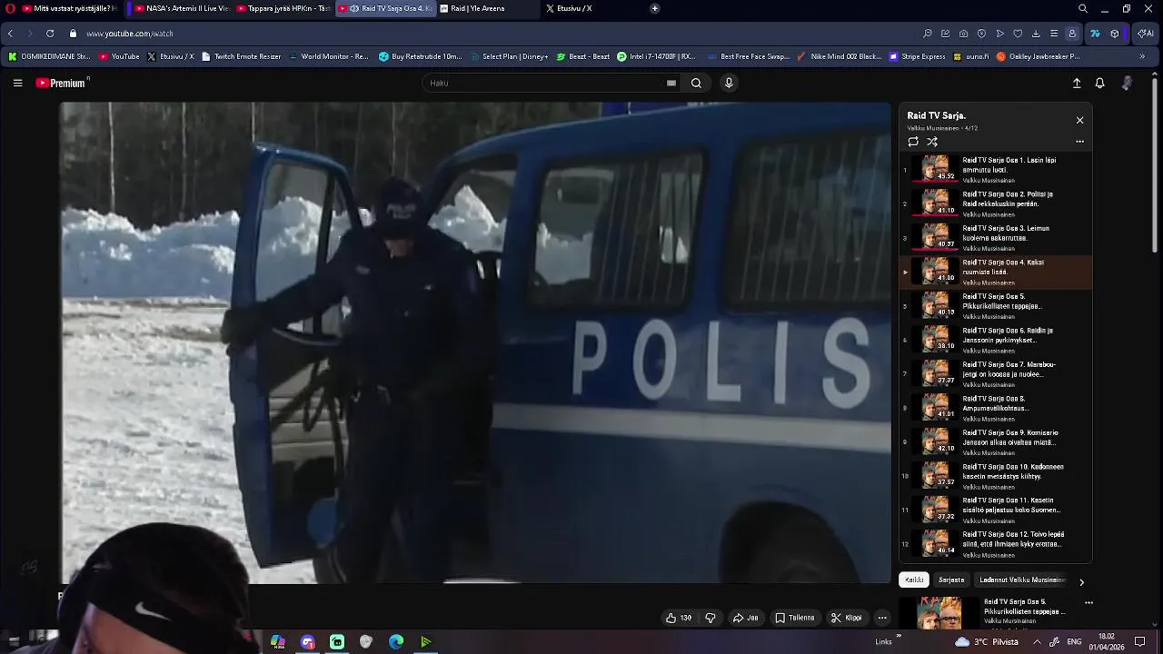Screen dimensions: 1163x654
Task: Open the browser profile icon in toolbar
Action: tap(1072, 34)
